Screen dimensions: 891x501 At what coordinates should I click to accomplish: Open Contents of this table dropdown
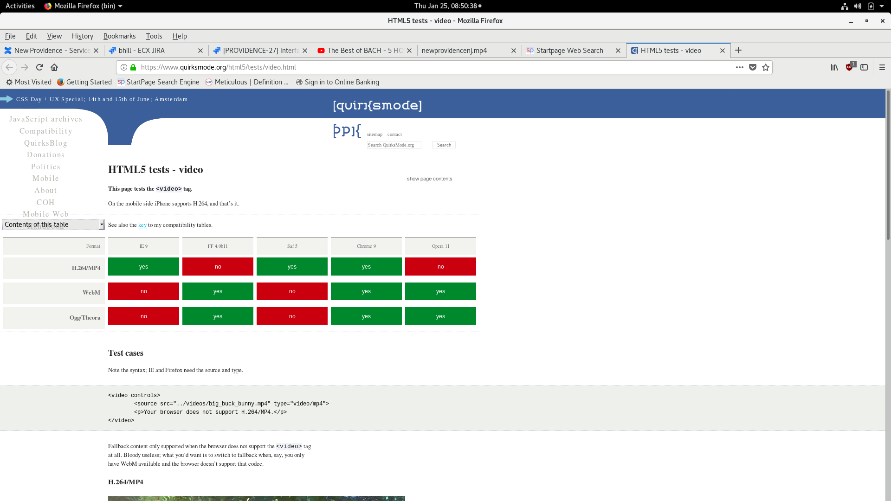(x=53, y=225)
